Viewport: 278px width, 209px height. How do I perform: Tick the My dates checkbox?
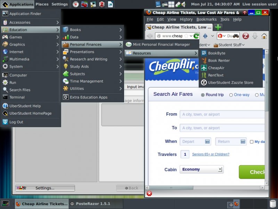point(251,142)
